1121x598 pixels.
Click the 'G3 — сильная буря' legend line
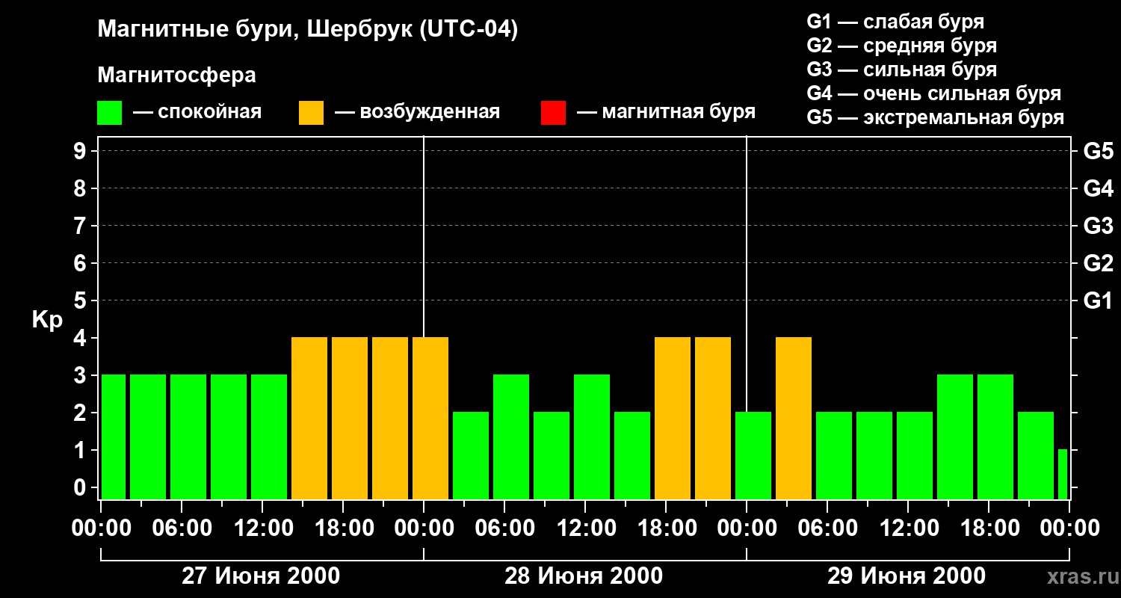coord(901,70)
